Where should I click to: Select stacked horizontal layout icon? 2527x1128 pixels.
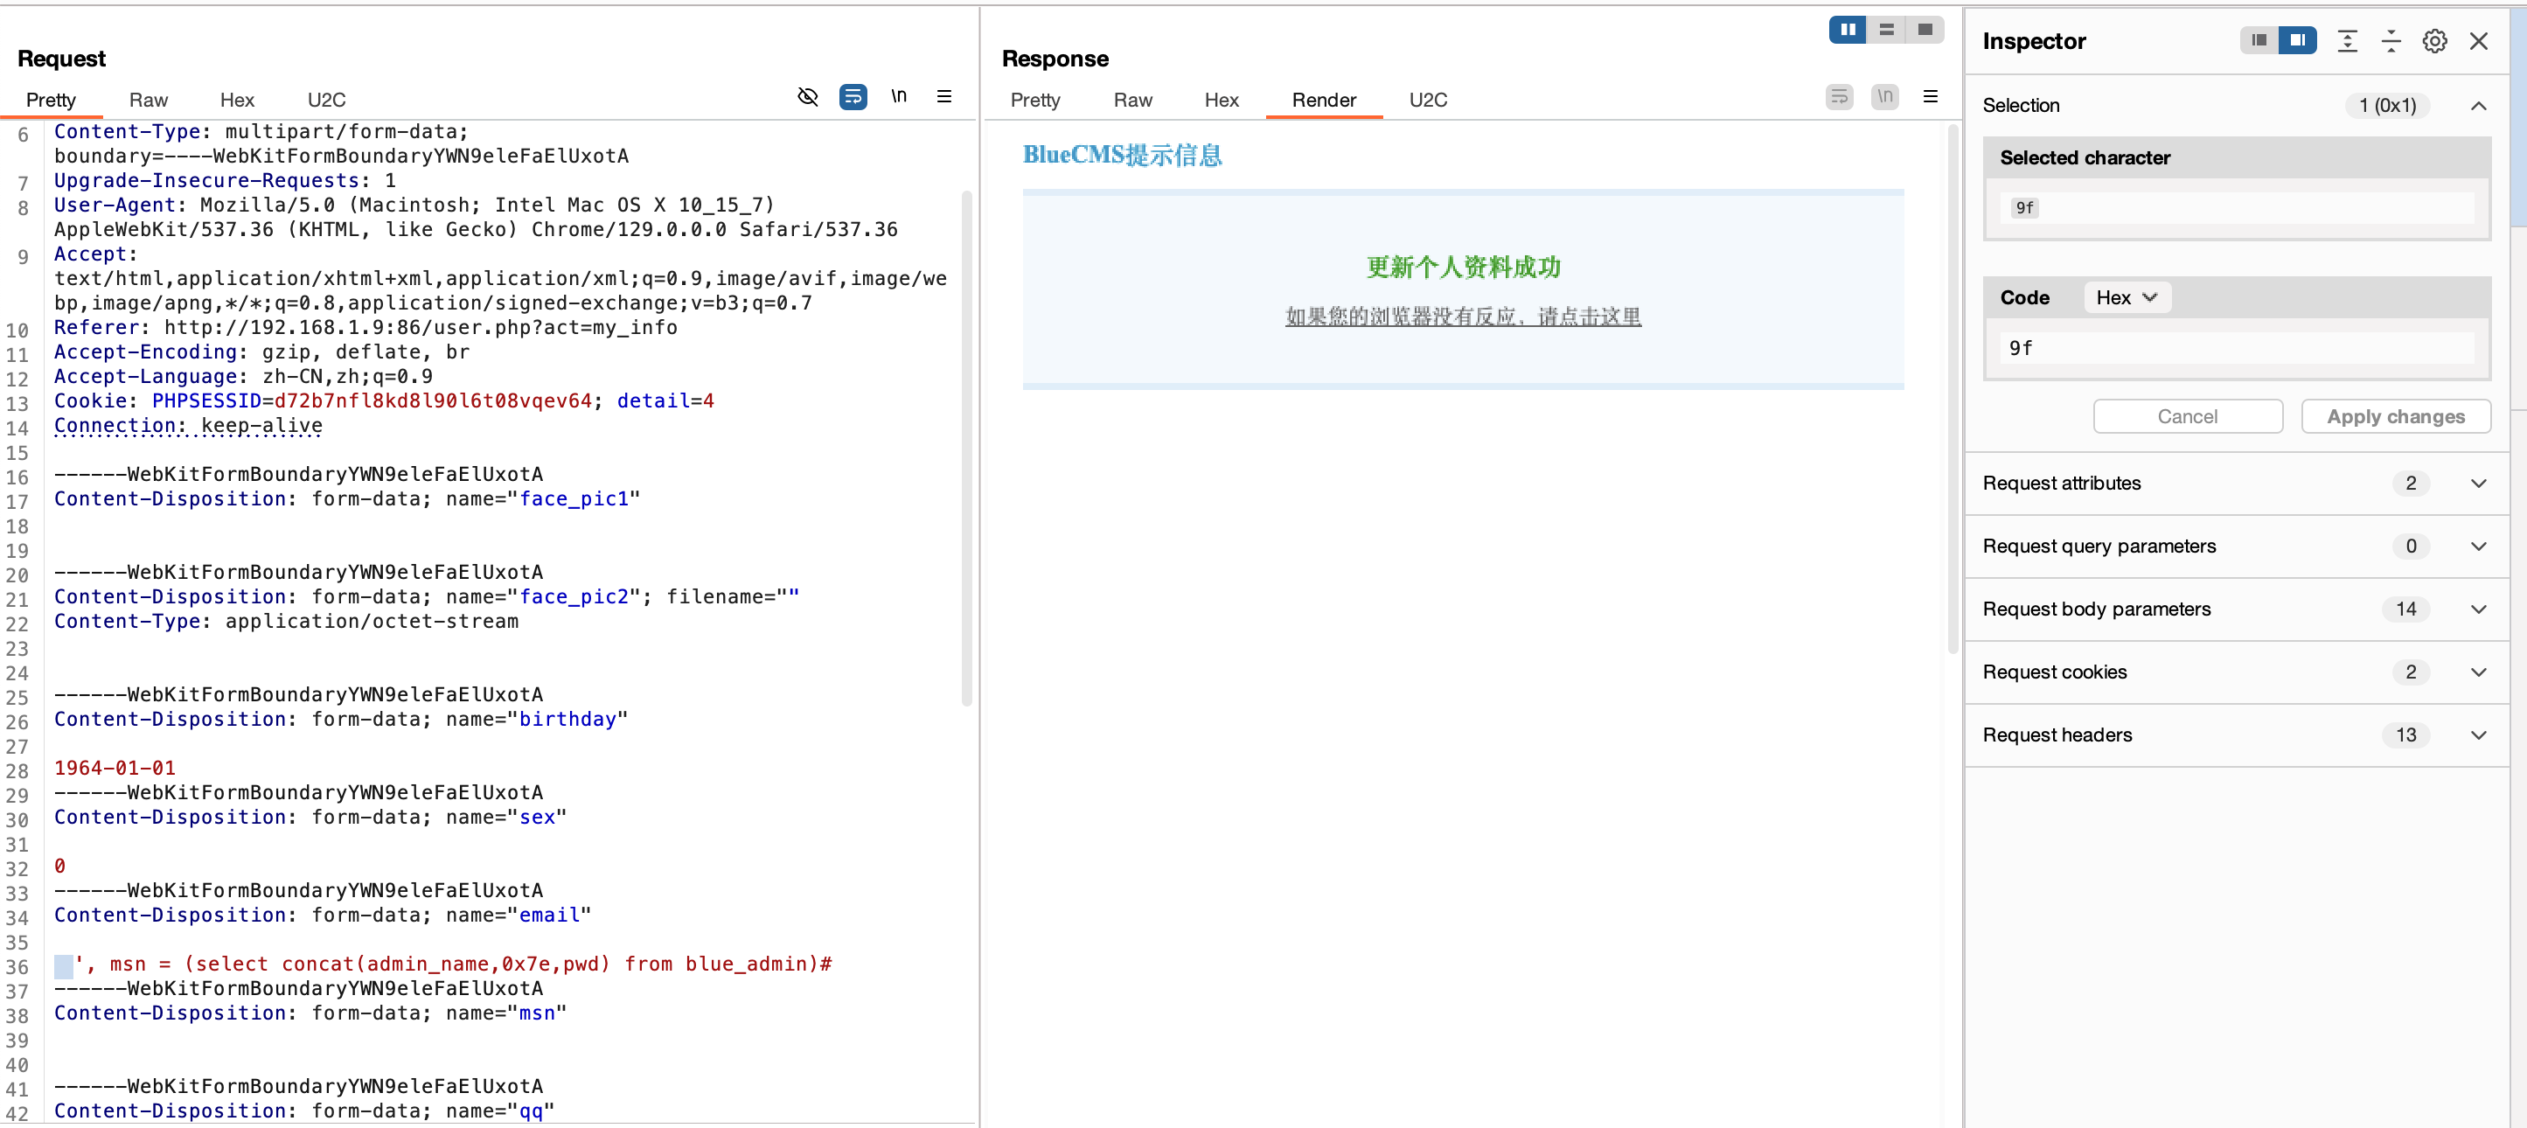pos(1885,30)
